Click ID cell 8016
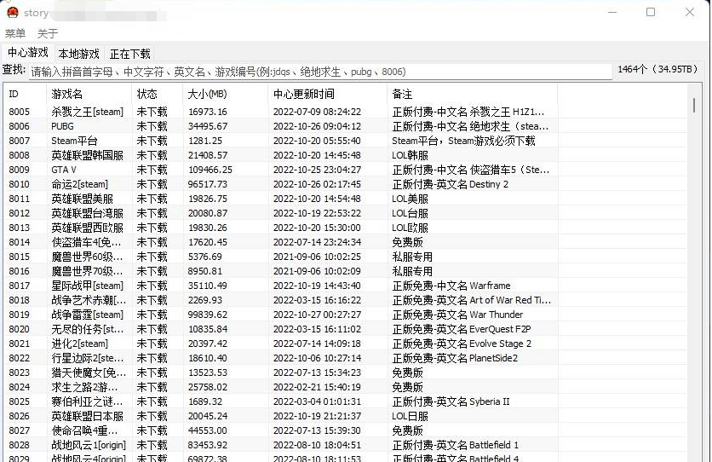The height and width of the screenshot is (462, 712). tap(19, 271)
